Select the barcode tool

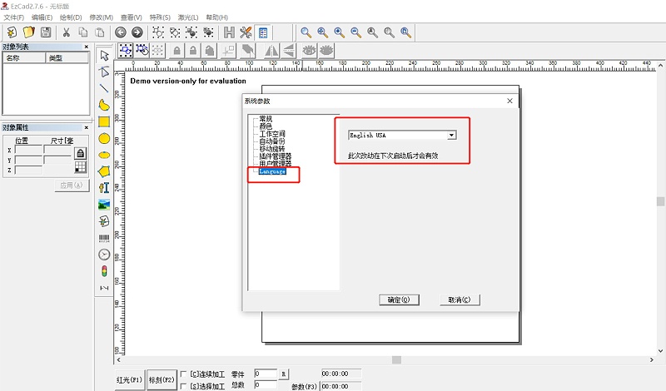pyautogui.click(x=104, y=238)
